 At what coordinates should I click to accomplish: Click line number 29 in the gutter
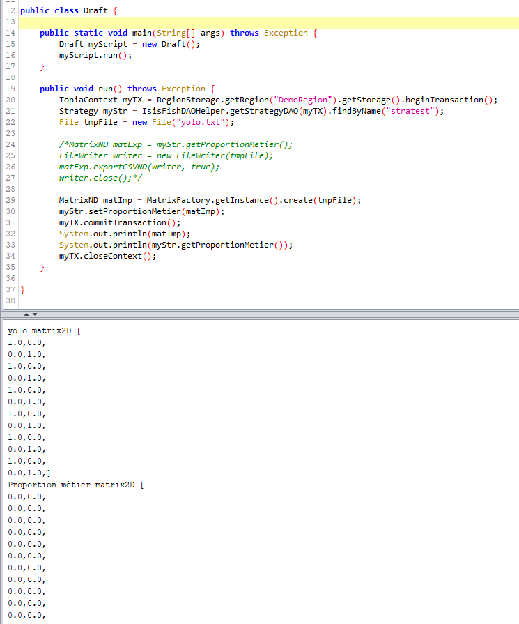pos(10,200)
